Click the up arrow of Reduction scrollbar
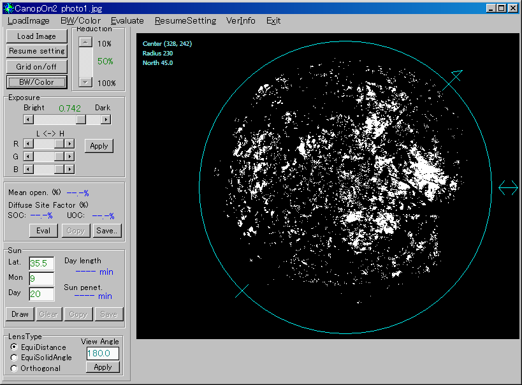Viewport: 522px width, 385px height. [85, 42]
